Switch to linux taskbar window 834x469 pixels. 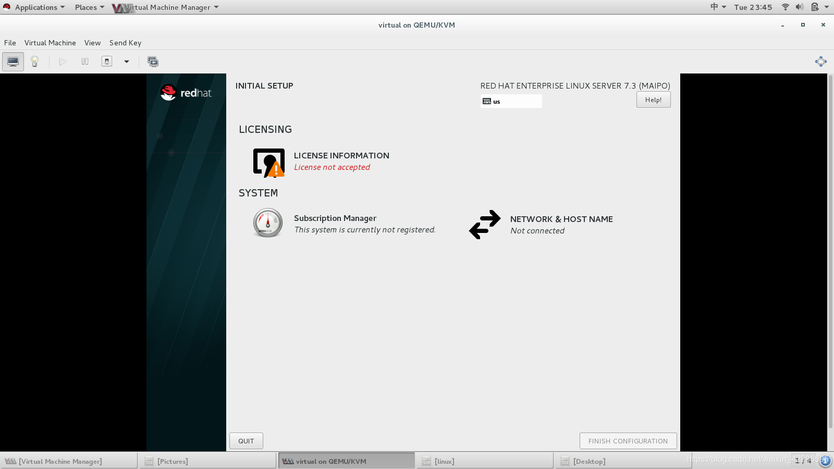(485, 461)
